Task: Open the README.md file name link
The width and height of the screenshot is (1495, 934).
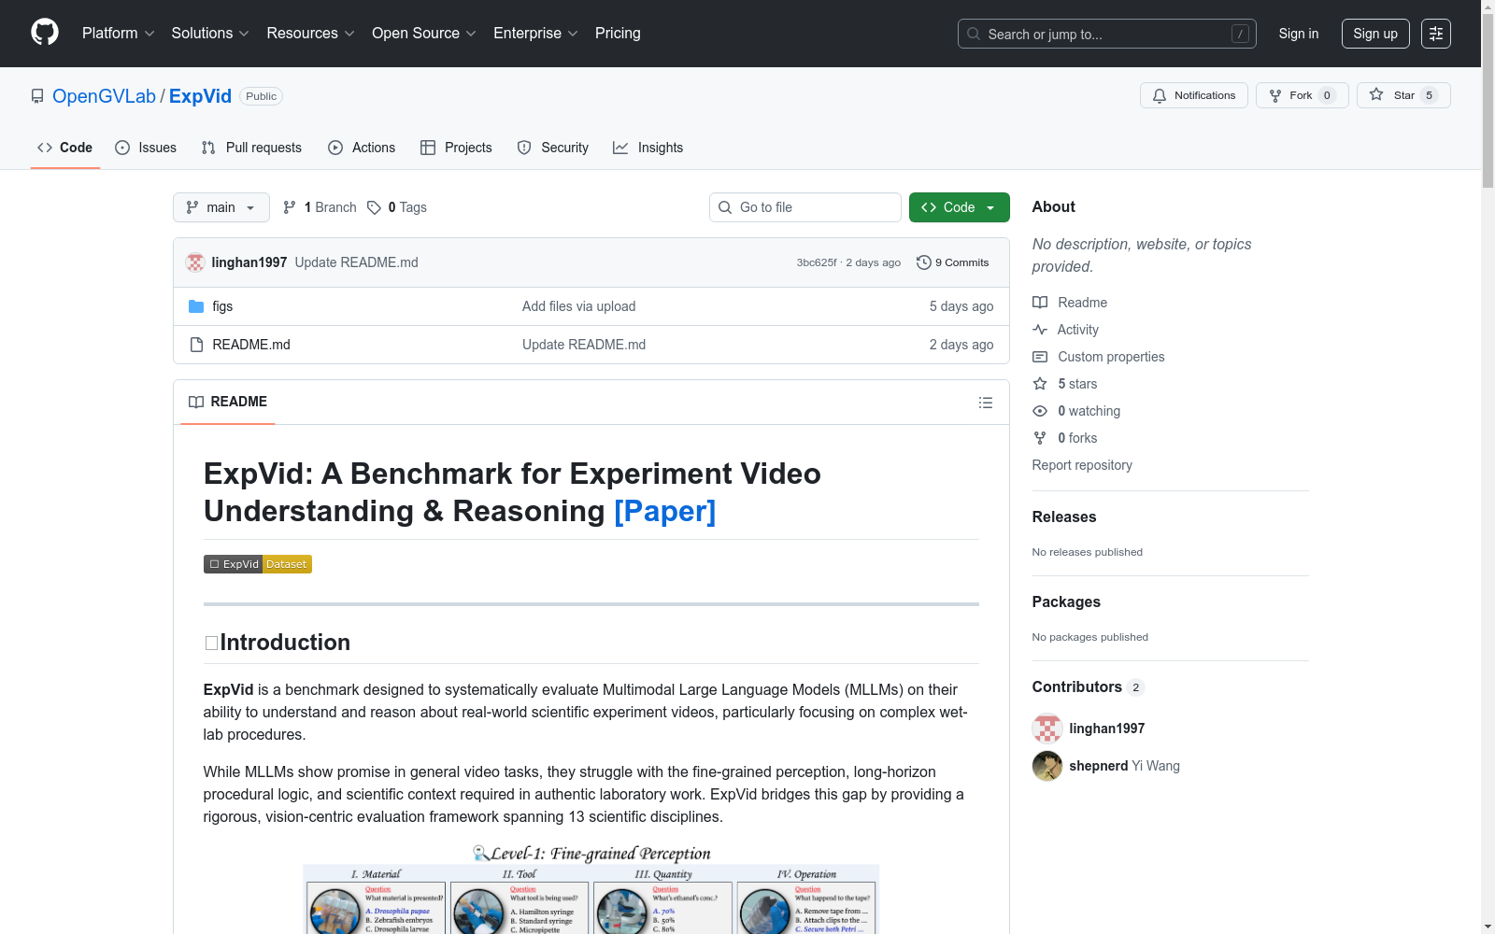Action: coord(251,345)
